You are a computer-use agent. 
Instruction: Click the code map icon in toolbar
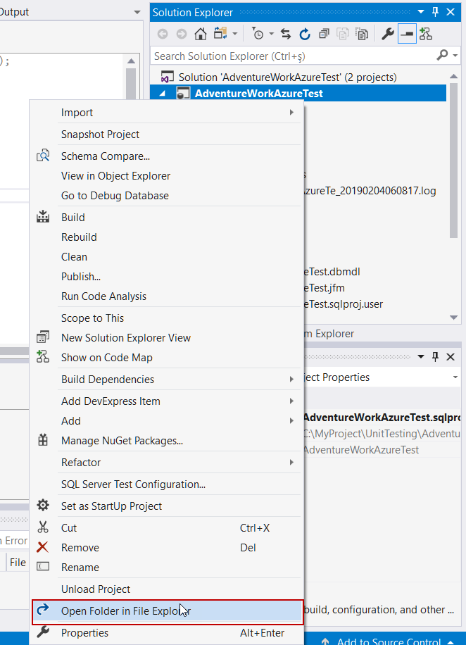point(425,34)
